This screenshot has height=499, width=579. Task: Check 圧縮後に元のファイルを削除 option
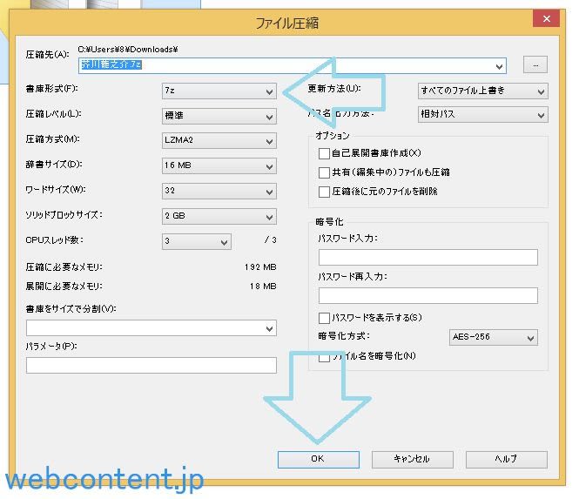point(325,192)
